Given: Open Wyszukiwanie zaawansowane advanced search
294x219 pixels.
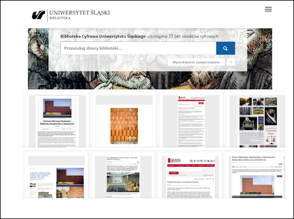Looking at the screenshot, I should point(196,62).
